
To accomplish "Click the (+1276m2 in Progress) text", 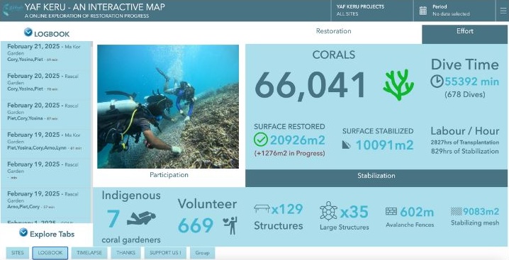I will click(289, 154).
